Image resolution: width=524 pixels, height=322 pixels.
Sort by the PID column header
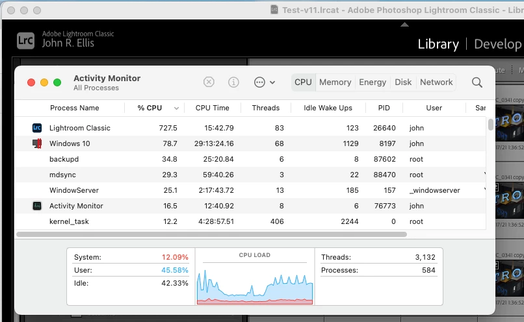384,108
